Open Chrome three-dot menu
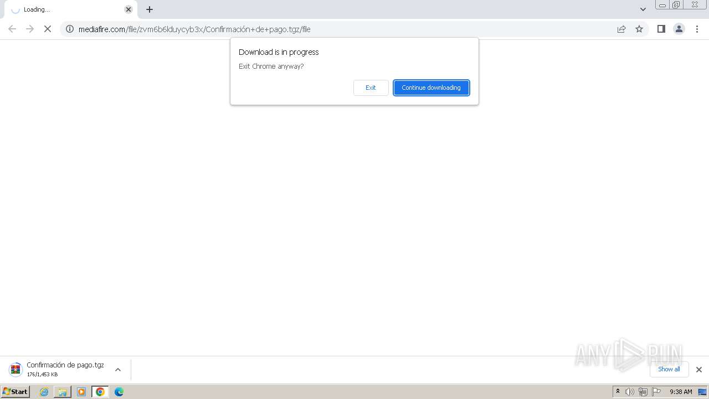 [697, 29]
